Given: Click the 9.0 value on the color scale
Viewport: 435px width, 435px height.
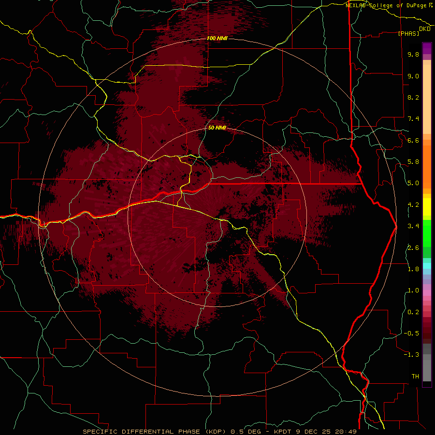Looking at the screenshot, I should 413,76.
